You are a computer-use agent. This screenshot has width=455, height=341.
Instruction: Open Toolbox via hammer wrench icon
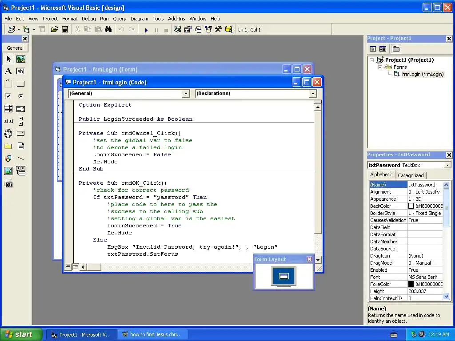point(219,29)
